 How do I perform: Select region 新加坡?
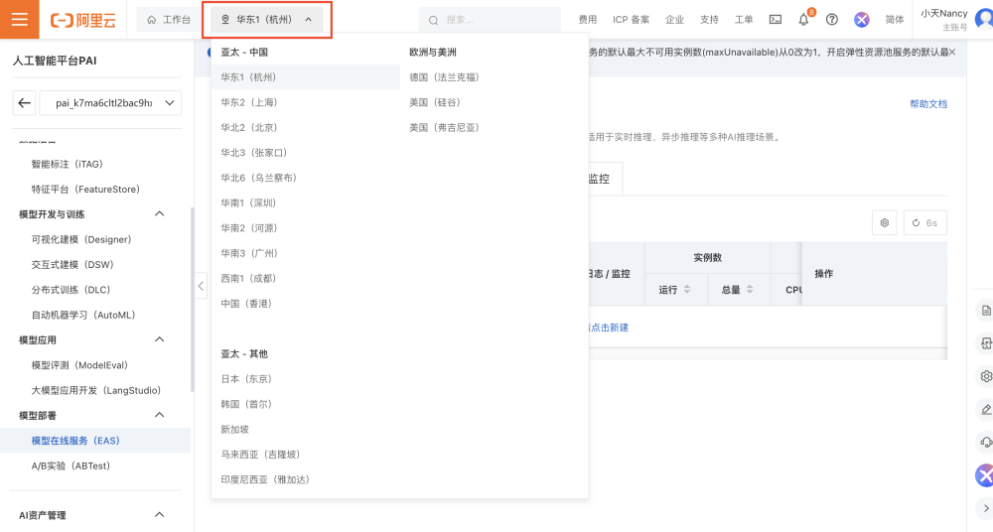[235, 429]
